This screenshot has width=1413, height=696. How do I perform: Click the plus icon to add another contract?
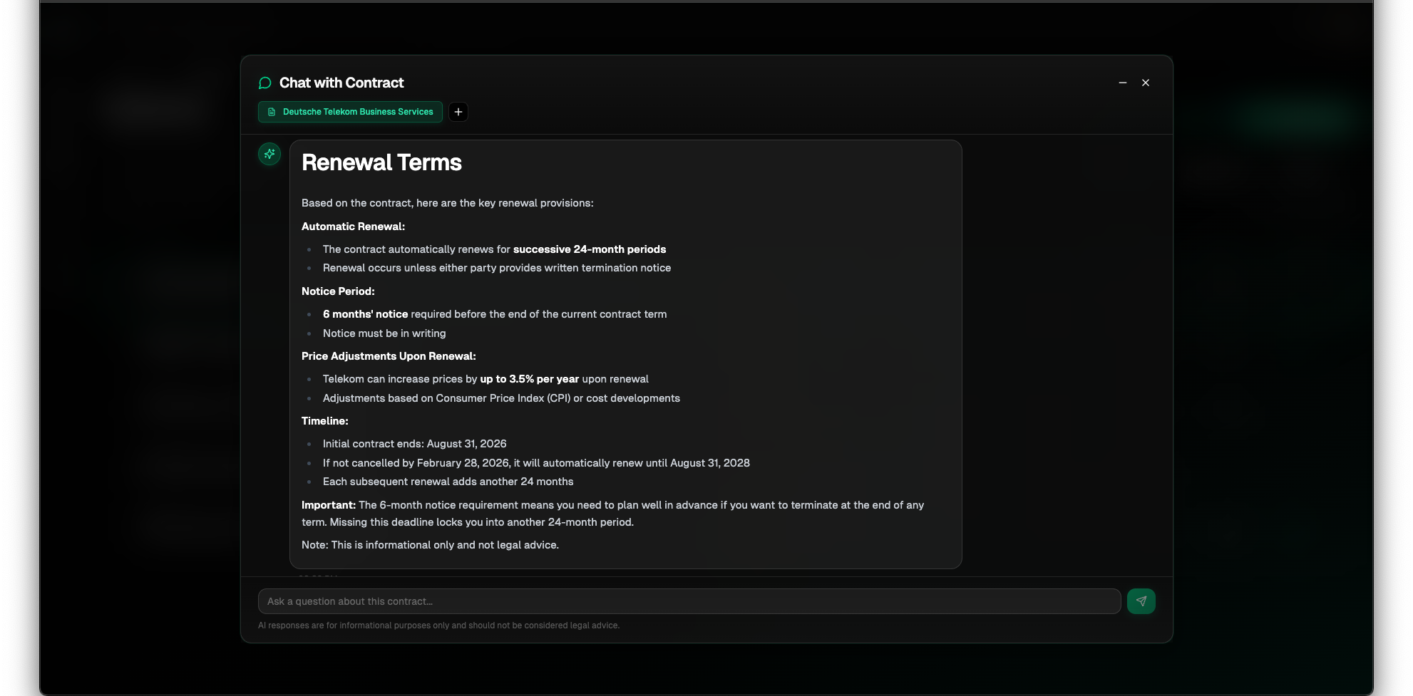(458, 112)
